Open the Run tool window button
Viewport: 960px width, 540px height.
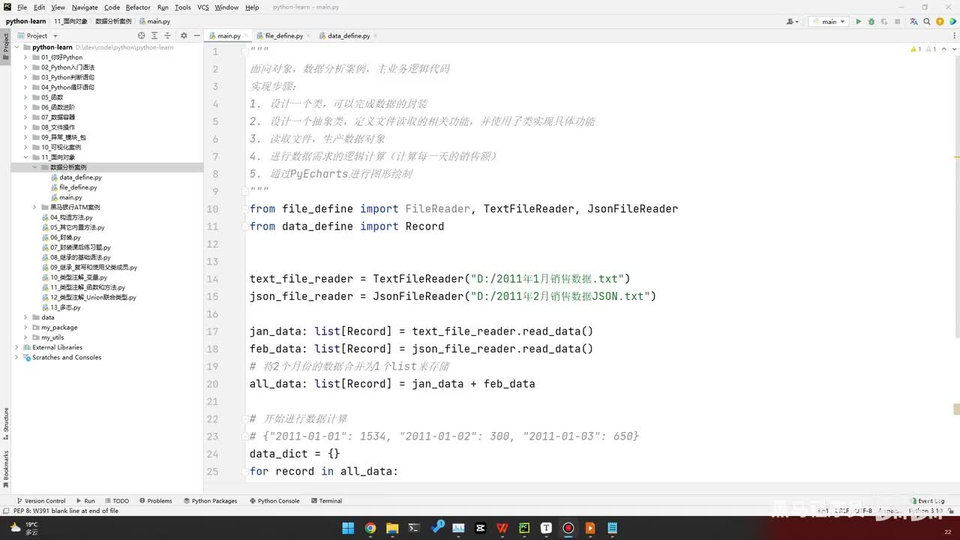pos(85,501)
